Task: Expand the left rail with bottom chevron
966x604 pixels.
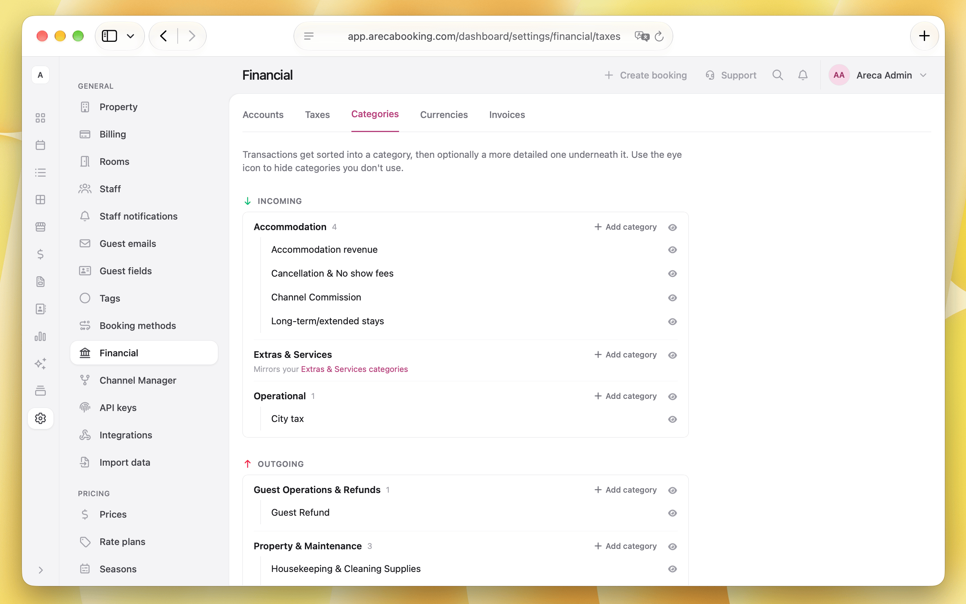Action: click(x=40, y=570)
